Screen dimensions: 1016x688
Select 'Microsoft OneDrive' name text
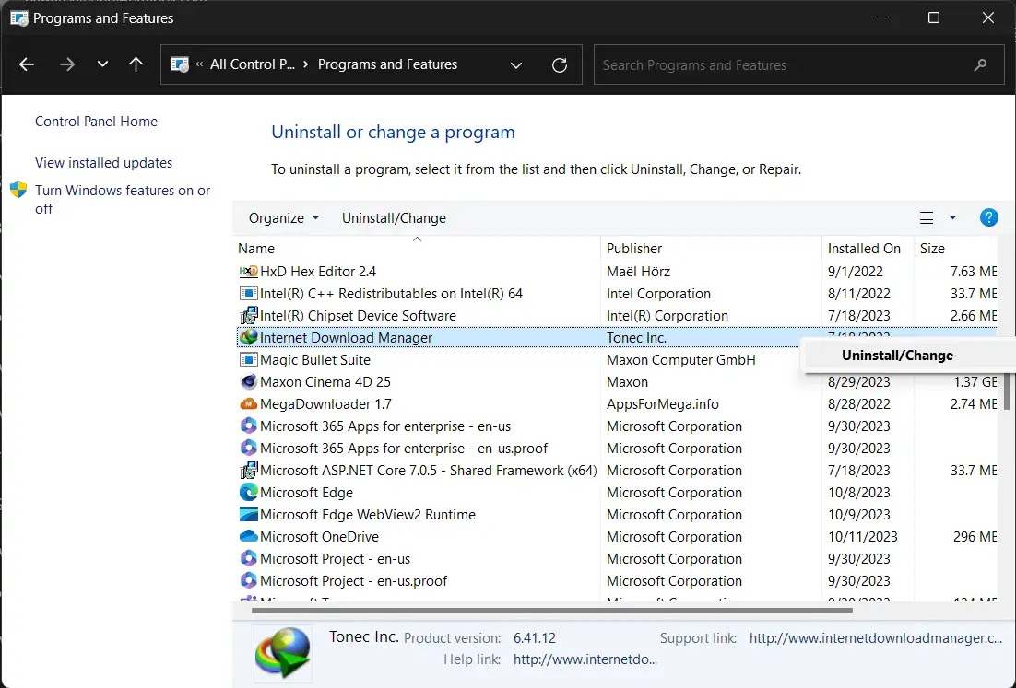(x=319, y=537)
